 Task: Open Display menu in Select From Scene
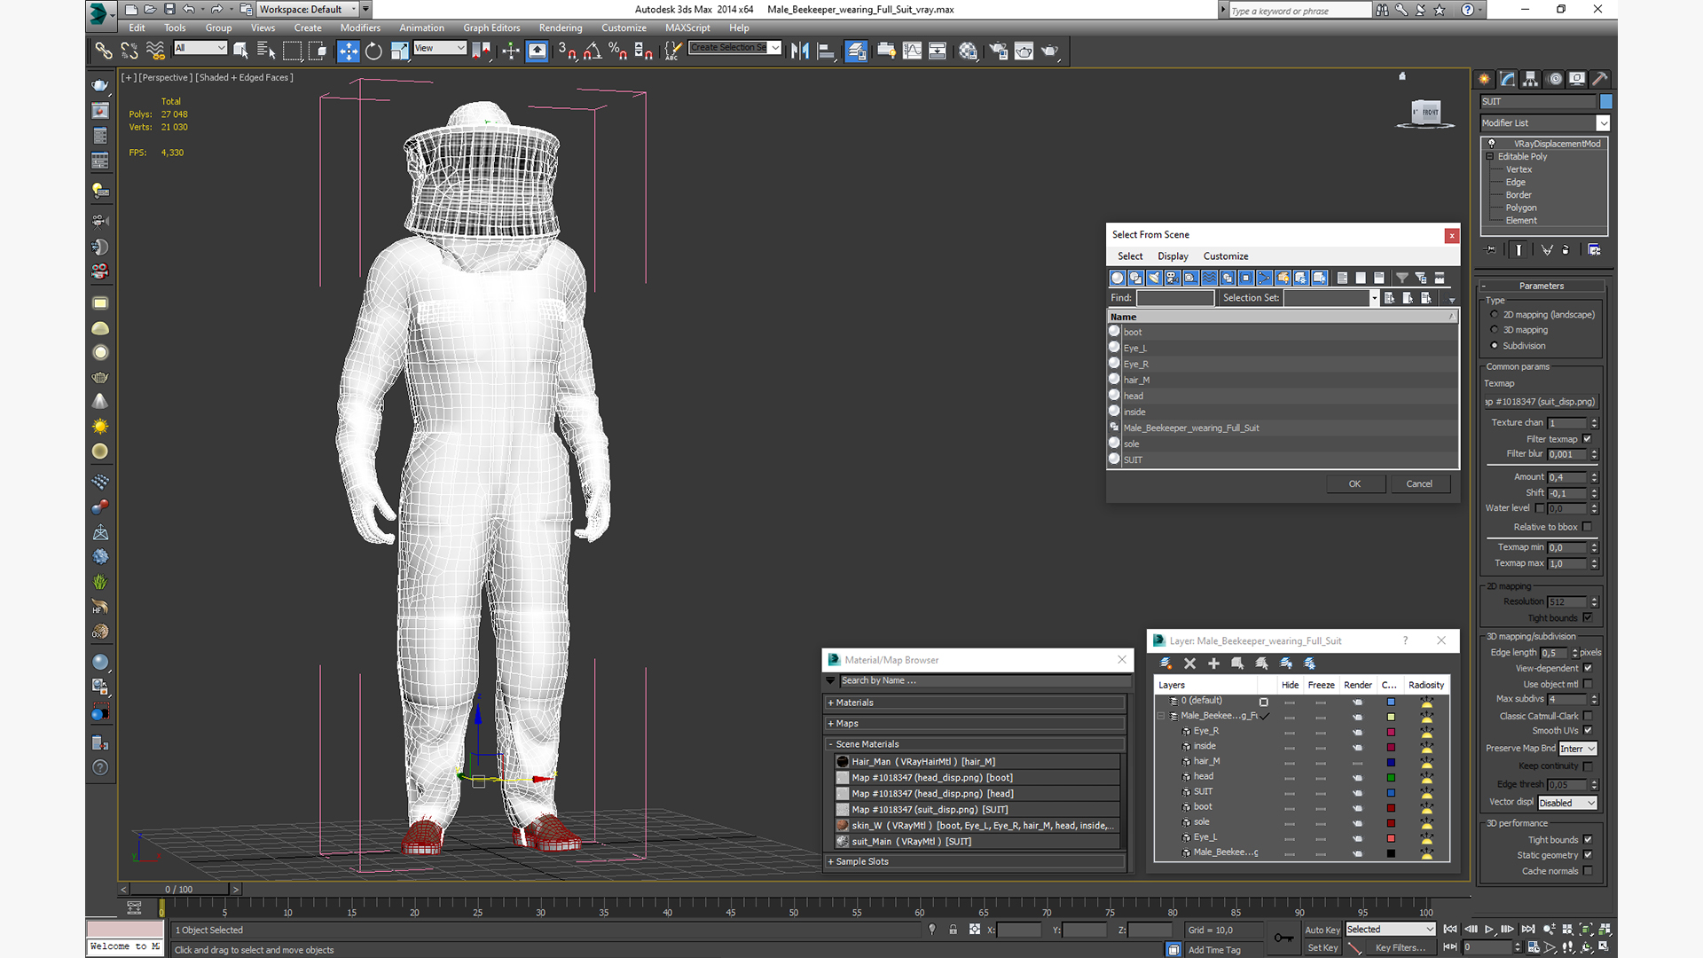tap(1173, 256)
